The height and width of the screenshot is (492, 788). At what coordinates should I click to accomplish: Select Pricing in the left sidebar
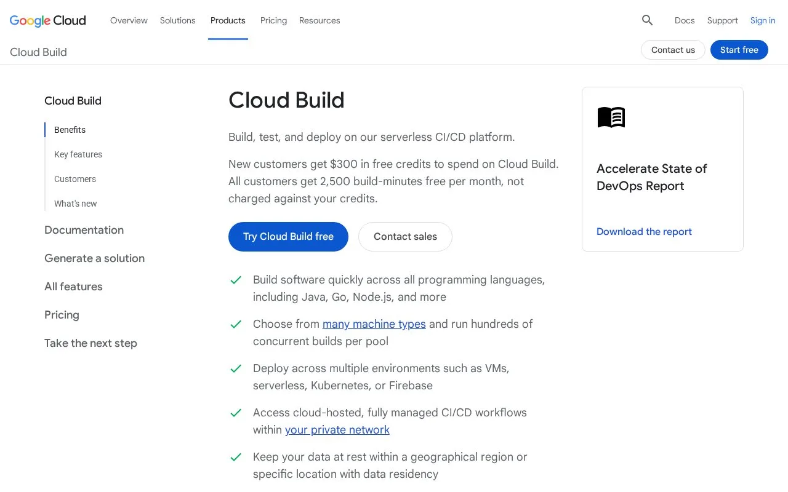click(x=62, y=315)
